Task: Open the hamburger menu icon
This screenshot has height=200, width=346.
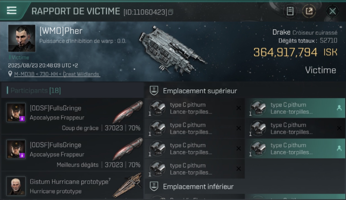Action: 11,10
